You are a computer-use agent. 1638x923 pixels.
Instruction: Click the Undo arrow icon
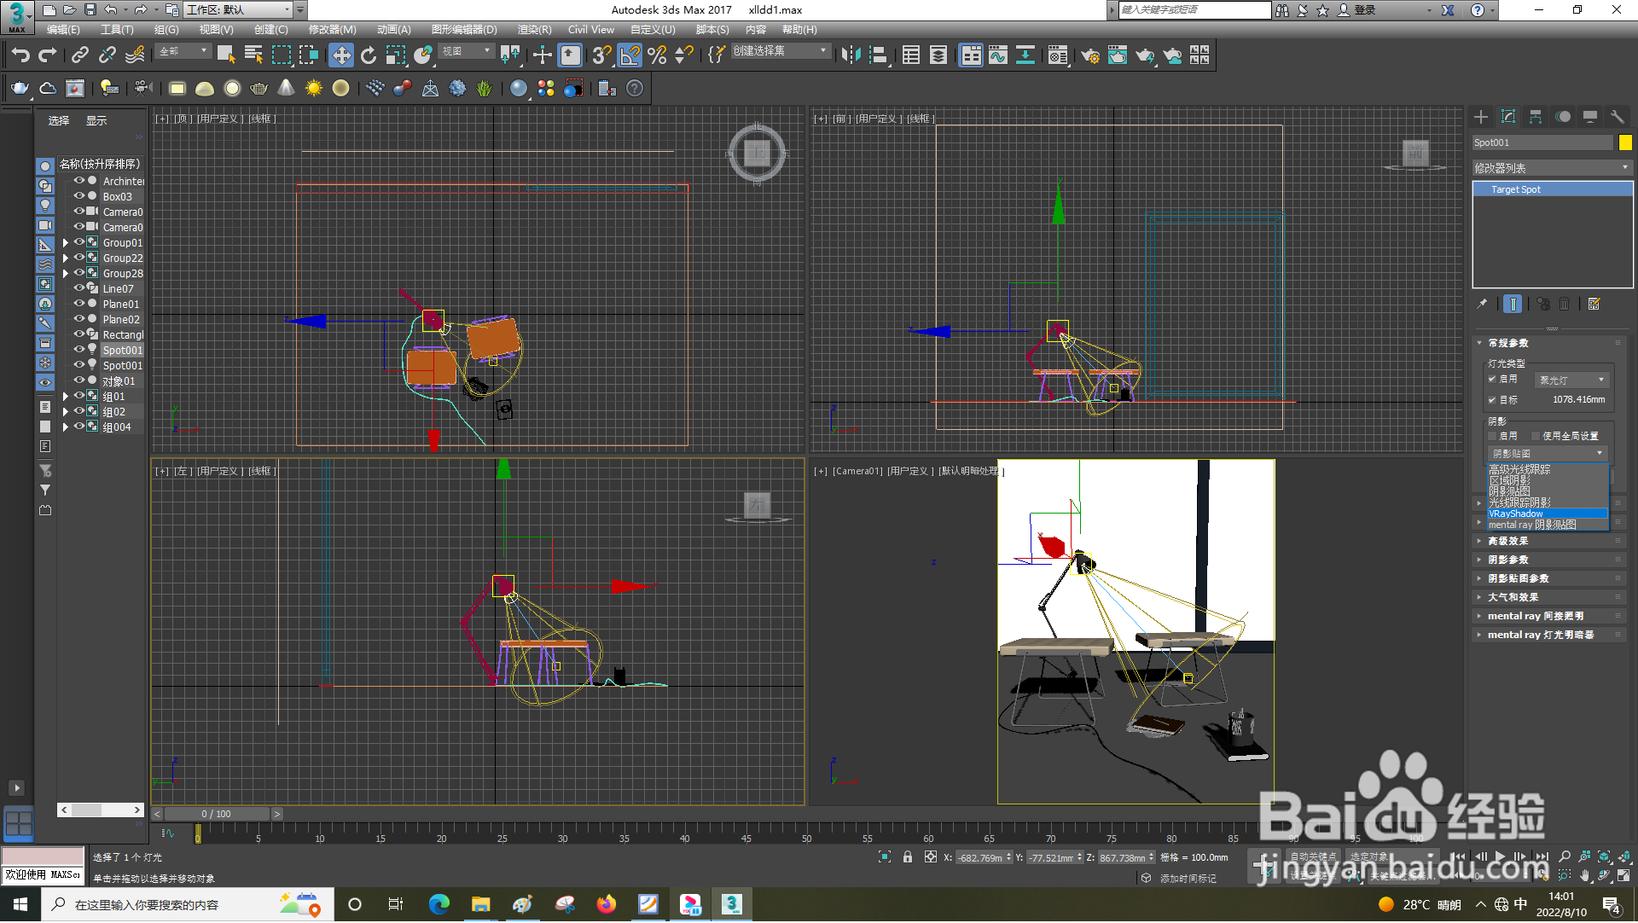pos(20,55)
